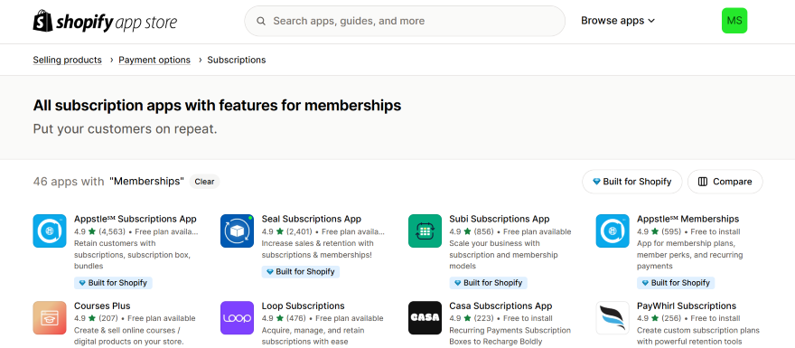The width and height of the screenshot is (795, 348).
Task: Click the Shopify App Store logo
Action: (105, 22)
